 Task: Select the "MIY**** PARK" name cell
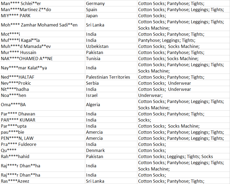16,16
